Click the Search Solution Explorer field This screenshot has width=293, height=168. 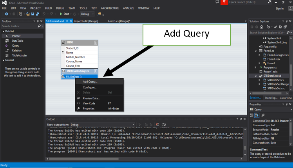pos(268,33)
